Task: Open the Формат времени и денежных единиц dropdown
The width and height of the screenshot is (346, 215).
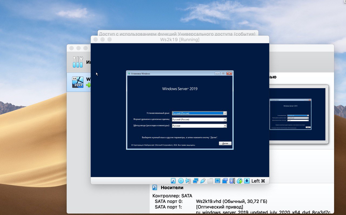Action: pyautogui.click(x=199, y=119)
